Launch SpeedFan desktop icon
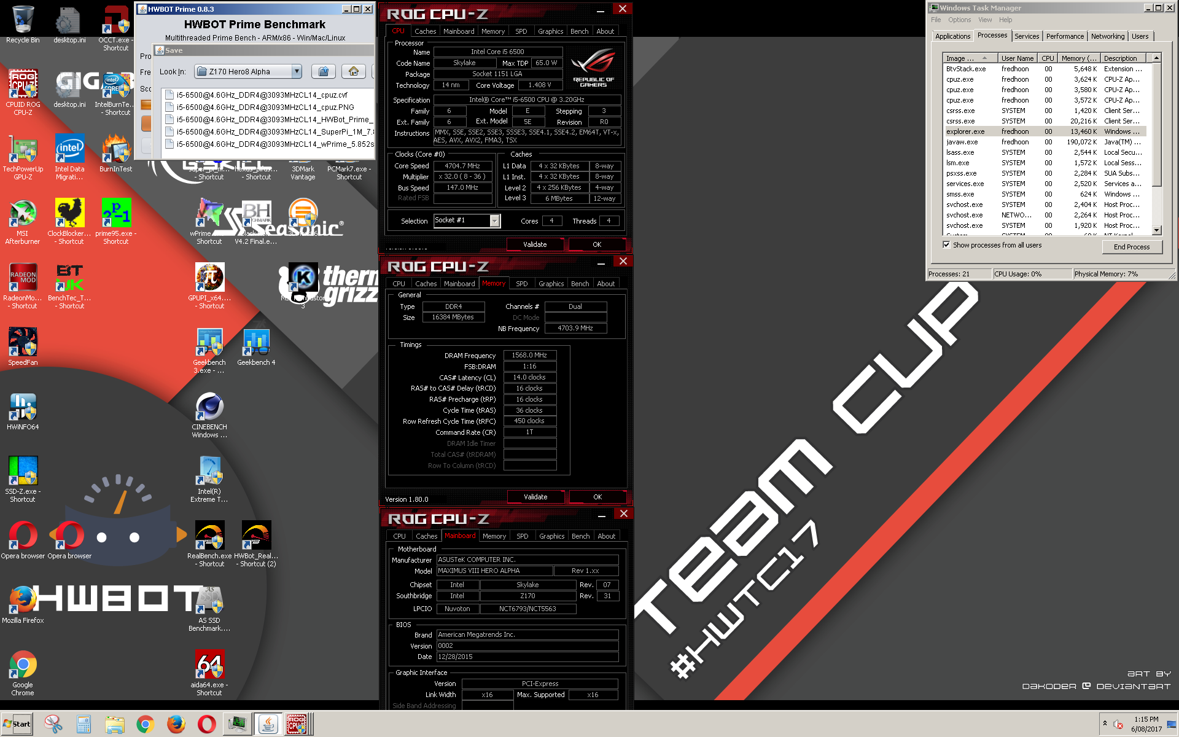1179x737 pixels. point(23,347)
